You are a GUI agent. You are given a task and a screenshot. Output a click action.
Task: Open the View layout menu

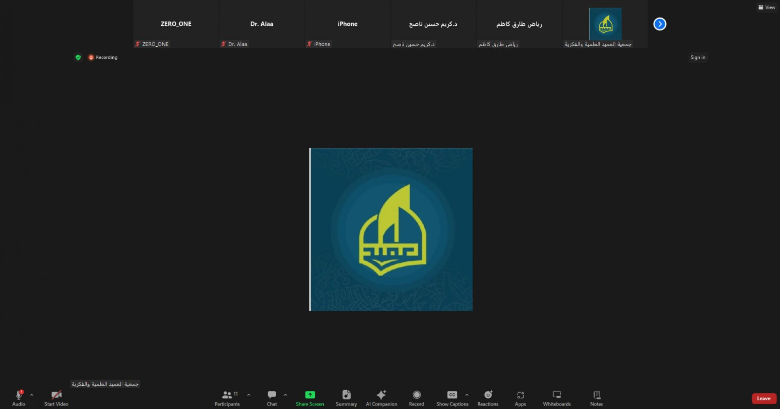click(767, 7)
